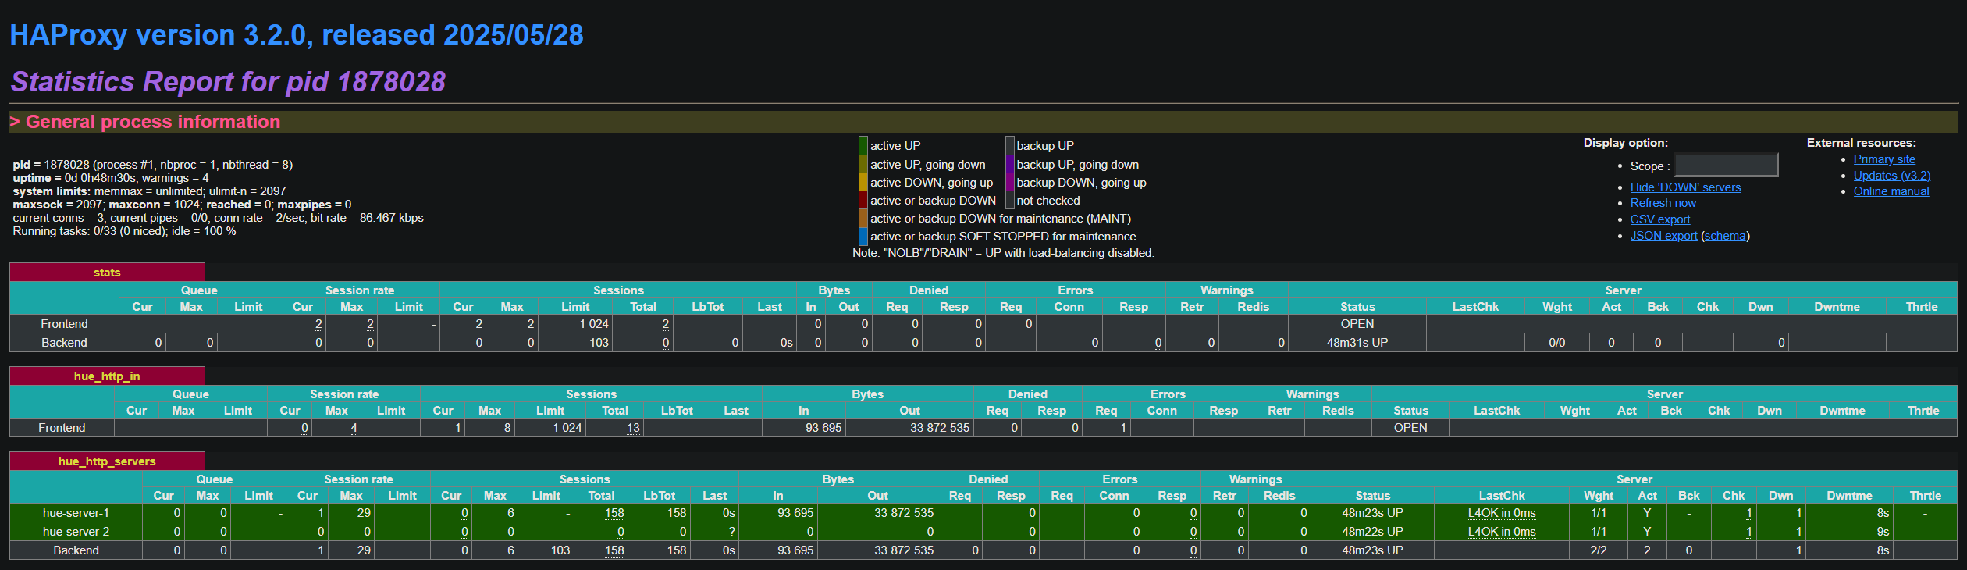The width and height of the screenshot is (1967, 570).
Task: Click the backup UP, going down purple swatch
Action: click(x=1010, y=164)
